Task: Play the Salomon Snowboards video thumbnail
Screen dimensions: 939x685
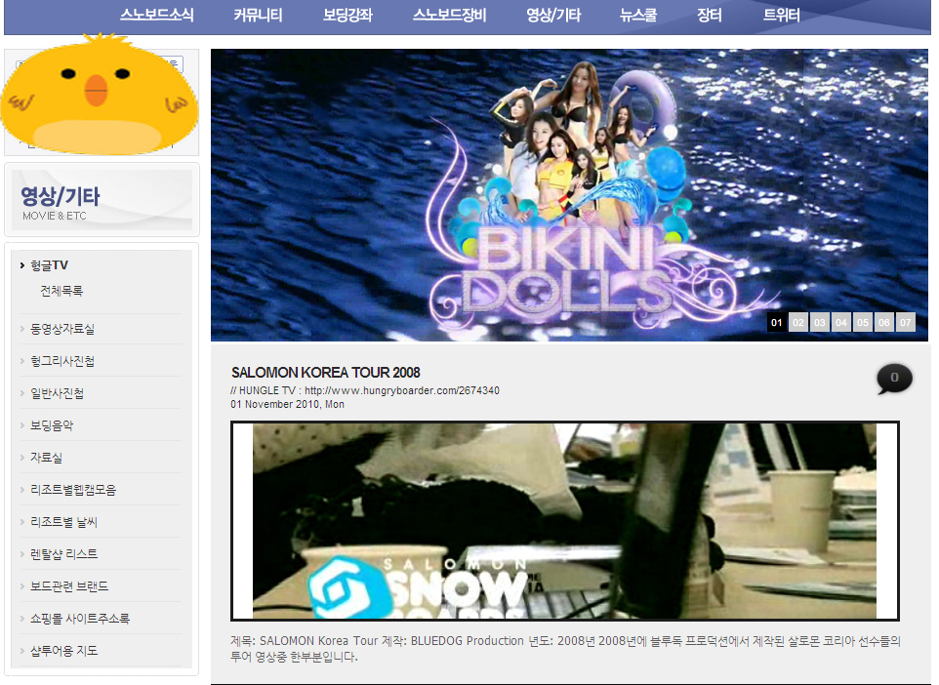Action: click(x=565, y=521)
